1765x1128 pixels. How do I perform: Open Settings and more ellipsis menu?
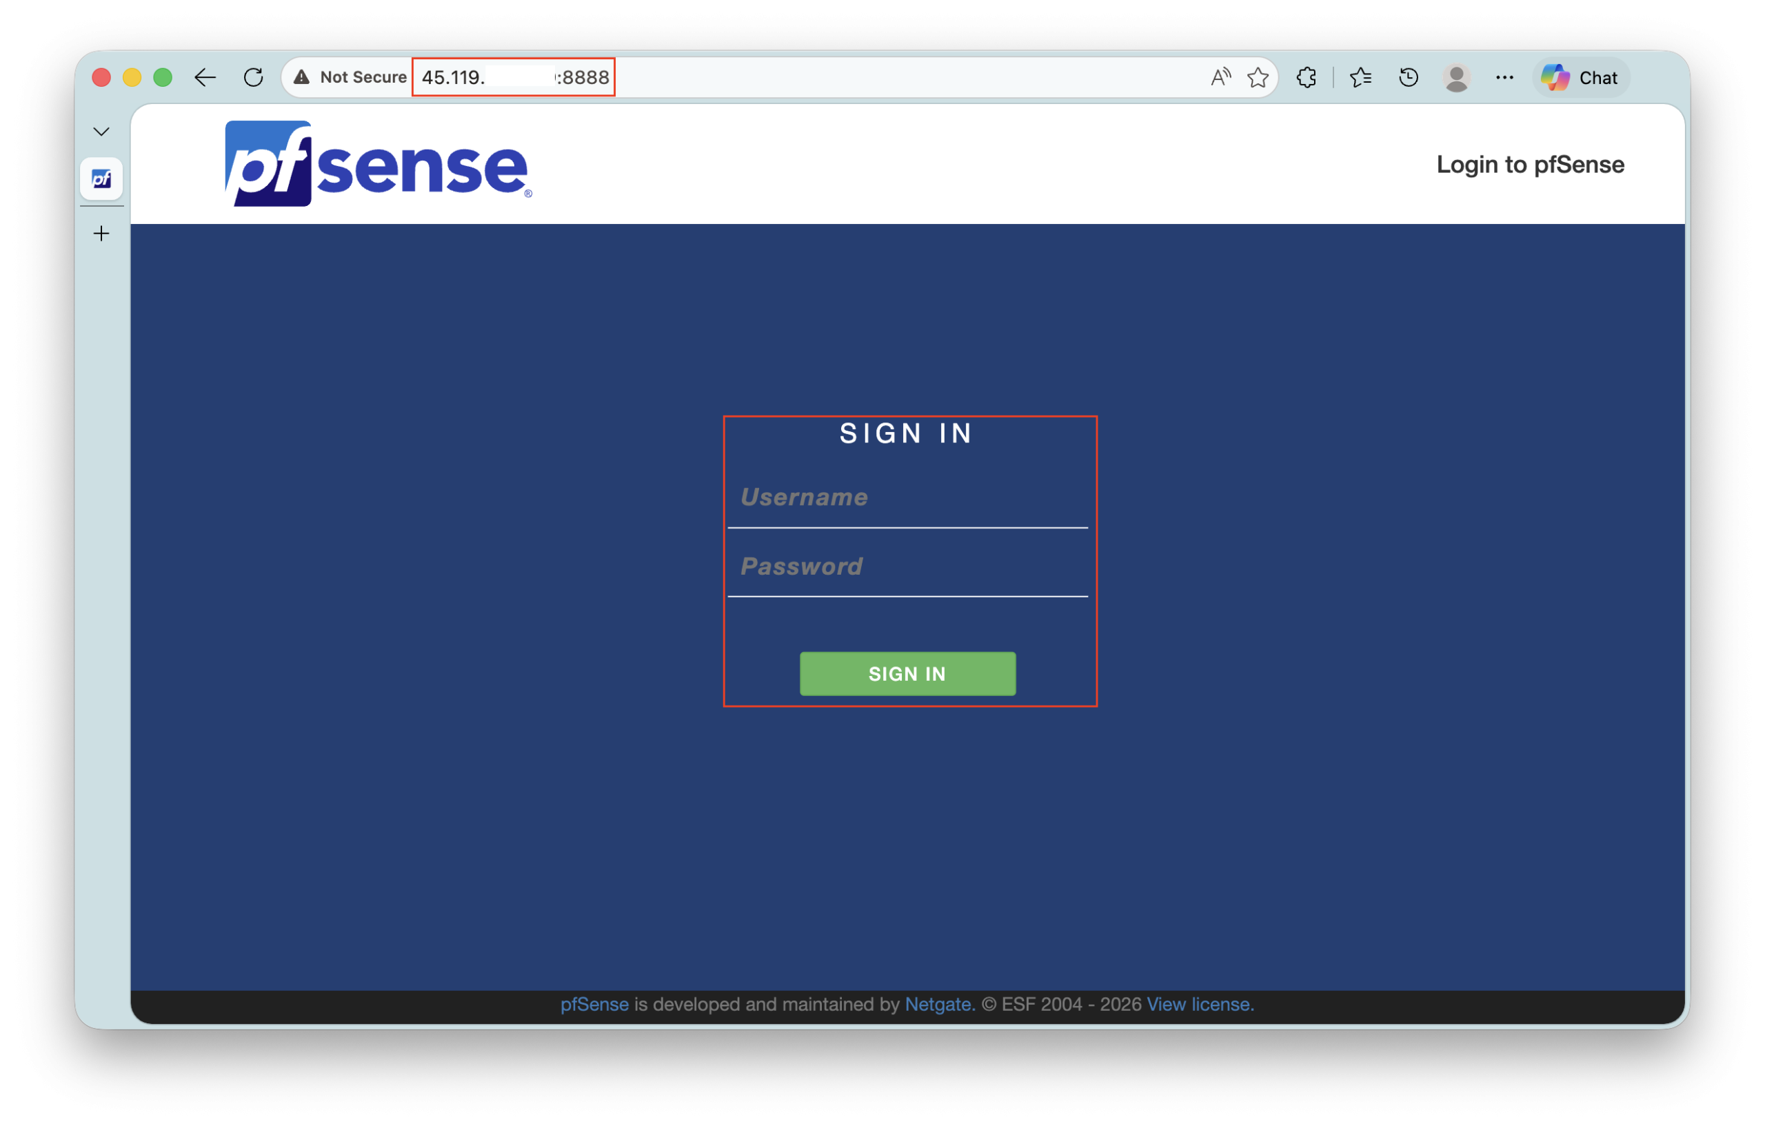click(1504, 78)
